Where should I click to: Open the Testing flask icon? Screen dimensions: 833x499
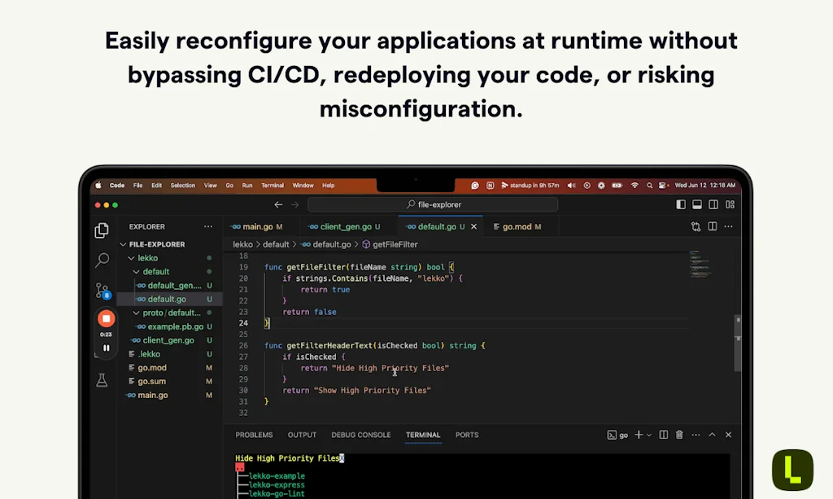[102, 380]
